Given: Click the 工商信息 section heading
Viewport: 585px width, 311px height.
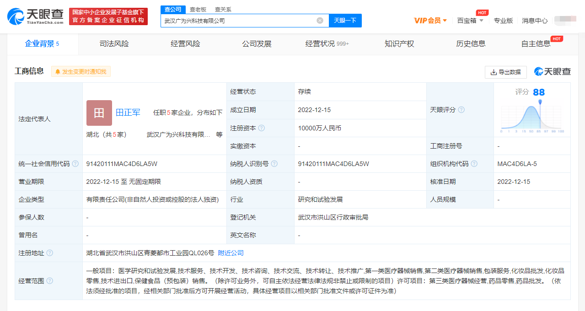Looking at the screenshot, I should pyautogui.click(x=29, y=71).
